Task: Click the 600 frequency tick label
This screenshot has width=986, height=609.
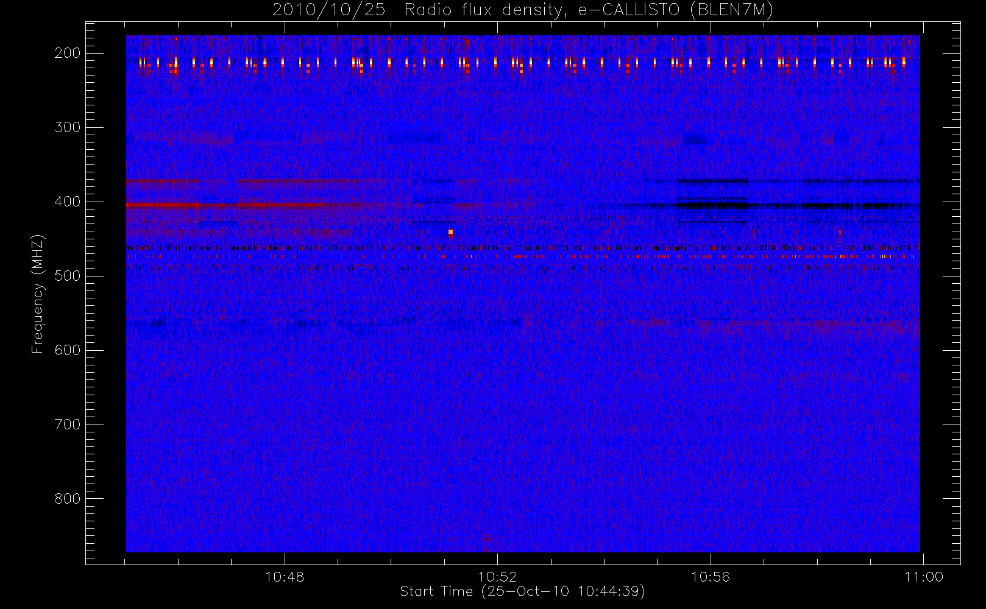Action: pyautogui.click(x=68, y=350)
